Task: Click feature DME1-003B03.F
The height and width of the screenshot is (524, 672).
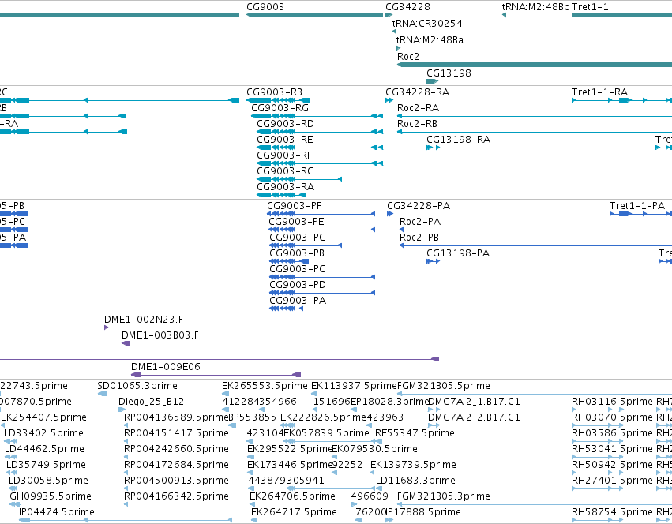Action: pos(160,335)
